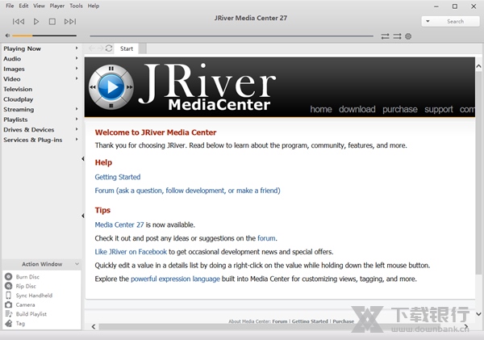
Task: Collapse the Action Window panel chevron
Action: (x=77, y=264)
